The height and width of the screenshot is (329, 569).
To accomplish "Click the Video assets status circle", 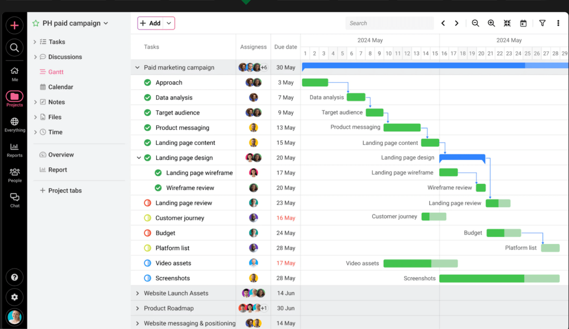I will click(148, 263).
